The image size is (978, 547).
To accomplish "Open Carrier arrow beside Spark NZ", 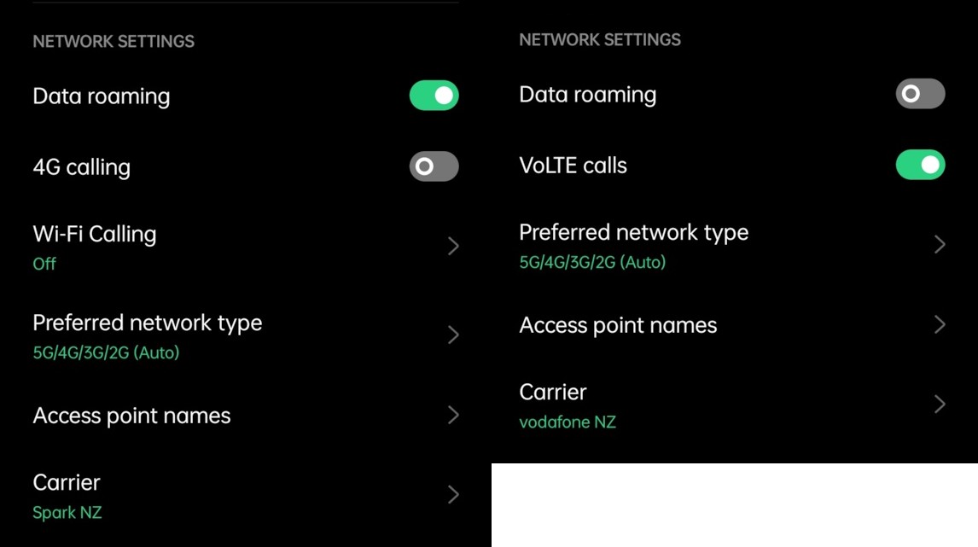I will pos(453,495).
